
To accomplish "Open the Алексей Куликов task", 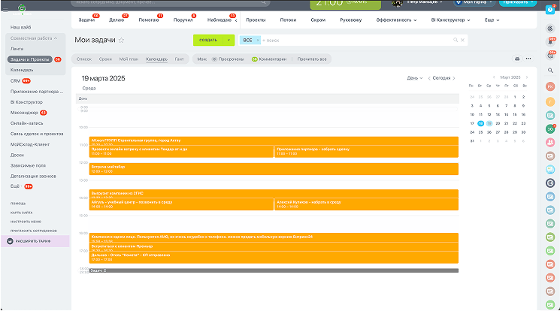I will 366,204.
